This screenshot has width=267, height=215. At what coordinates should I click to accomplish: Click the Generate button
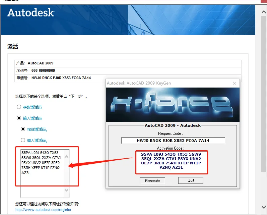click(x=152, y=181)
